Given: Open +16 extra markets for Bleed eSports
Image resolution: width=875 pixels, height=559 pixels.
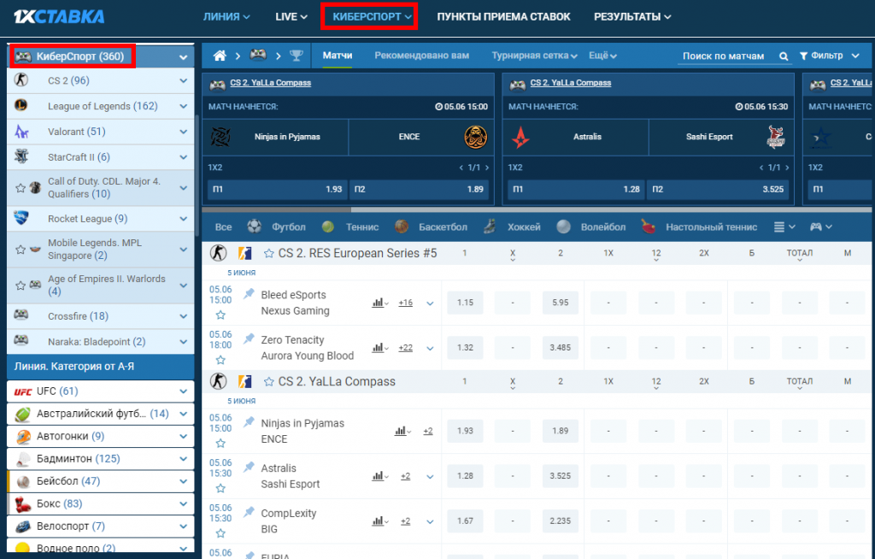Looking at the screenshot, I should click(406, 303).
